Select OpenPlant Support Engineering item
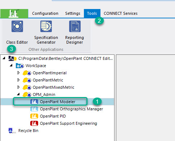The height and width of the screenshot is (141, 175). pyautogui.click(x=68, y=123)
